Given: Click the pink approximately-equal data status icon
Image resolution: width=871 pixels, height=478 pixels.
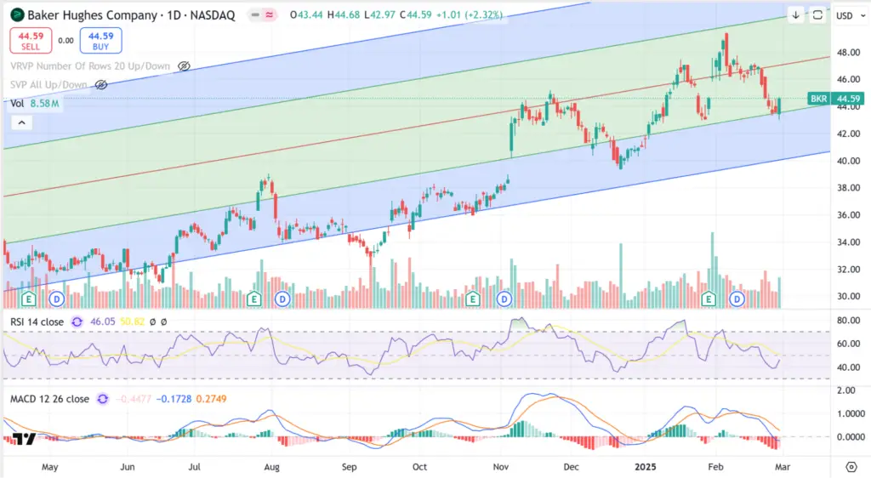Looking at the screenshot, I should (x=270, y=15).
